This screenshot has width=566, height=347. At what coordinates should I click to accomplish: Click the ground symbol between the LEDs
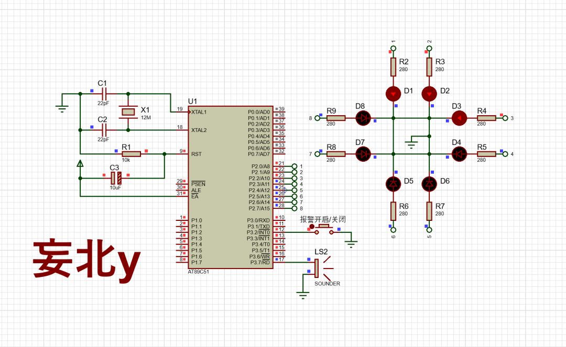[x=411, y=145]
